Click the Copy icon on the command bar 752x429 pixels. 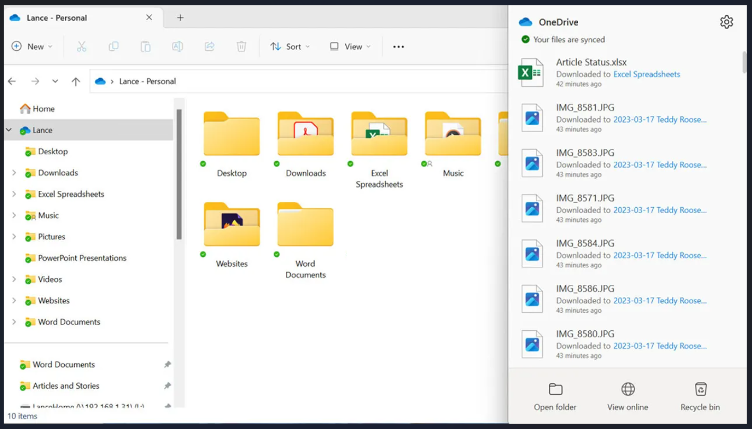tap(113, 47)
